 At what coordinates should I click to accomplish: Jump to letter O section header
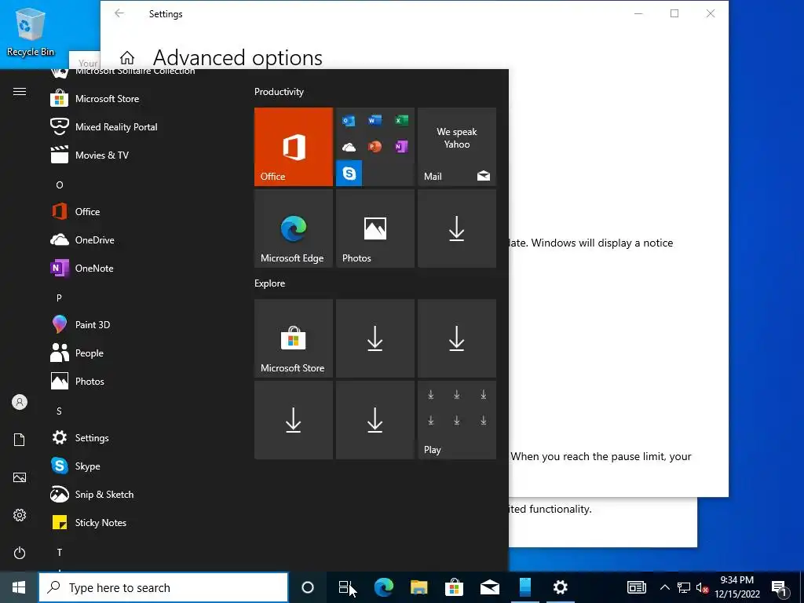60,185
